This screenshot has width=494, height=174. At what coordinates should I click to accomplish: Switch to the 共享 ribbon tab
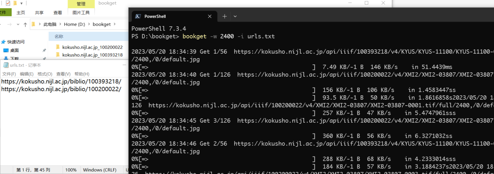(x=39, y=12)
